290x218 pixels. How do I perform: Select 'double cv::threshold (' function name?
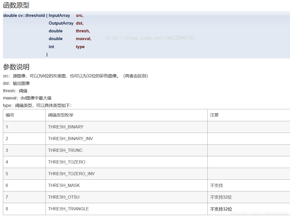pyautogui.click(x=25, y=16)
